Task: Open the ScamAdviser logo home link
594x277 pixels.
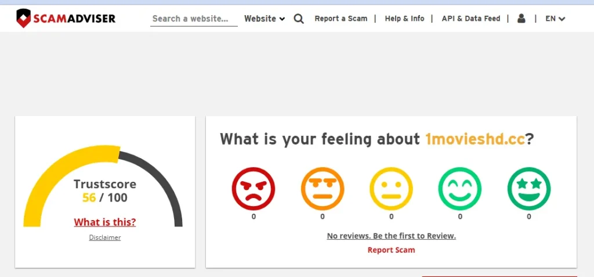Action: [x=66, y=18]
